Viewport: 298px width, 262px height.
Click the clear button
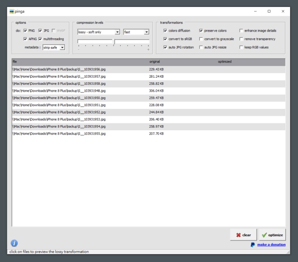pos(243,235)
